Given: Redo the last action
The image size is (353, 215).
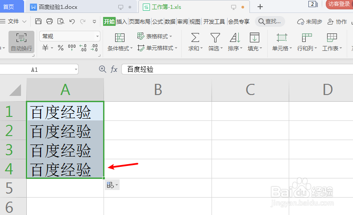Looking at the screenshot, I should click(x=83, y=21).
